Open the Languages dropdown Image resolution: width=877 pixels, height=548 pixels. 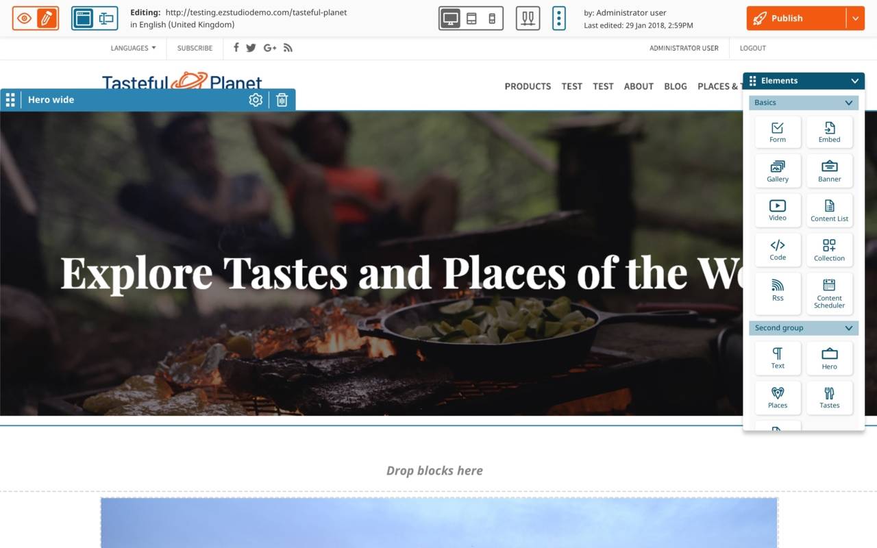(x=133, y=48)
